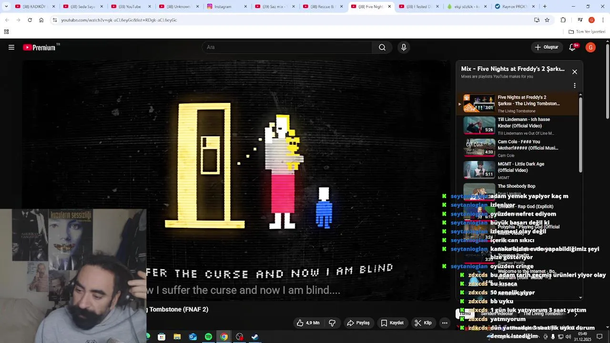The image size is (610, 343).
Task: Open the YouTube guide hamburger menu
Action: (11, 47)
